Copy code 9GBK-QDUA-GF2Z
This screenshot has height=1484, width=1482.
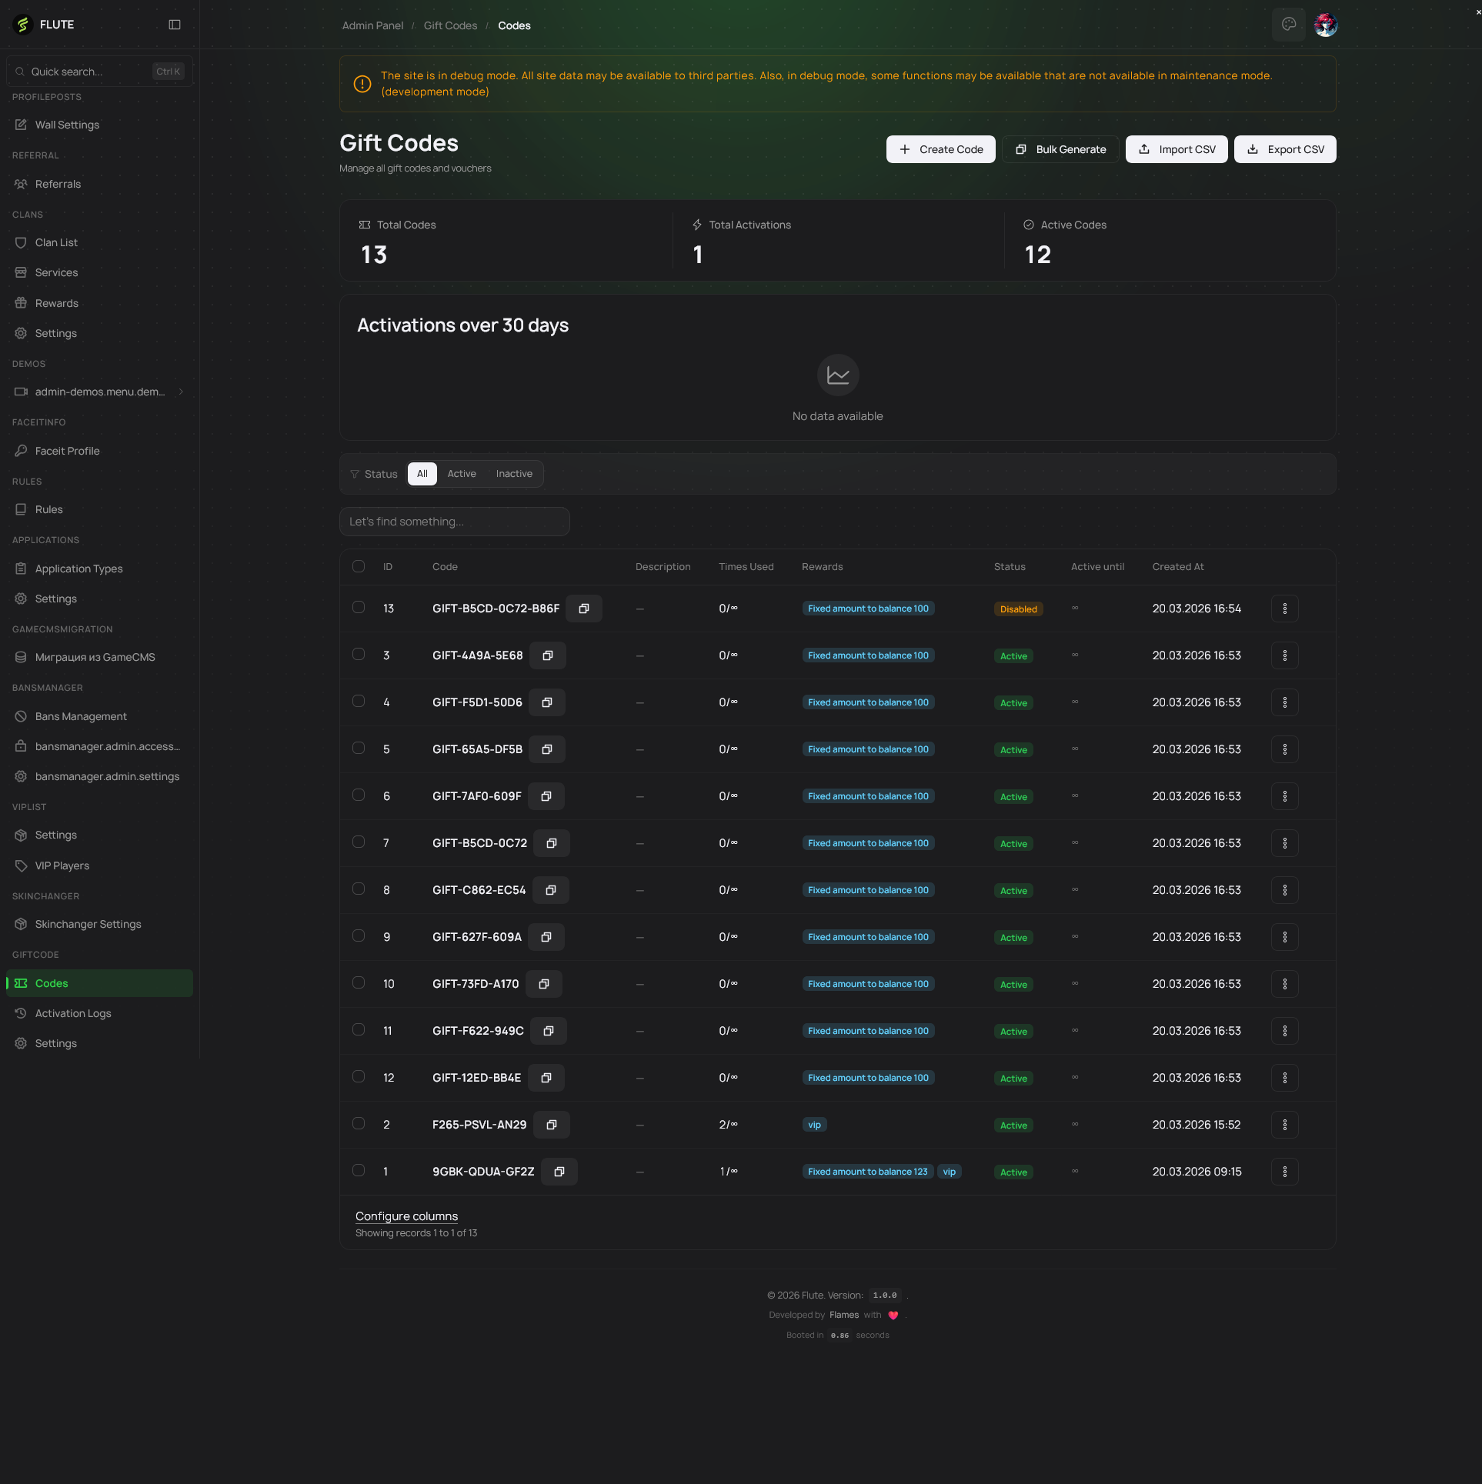559,1172
